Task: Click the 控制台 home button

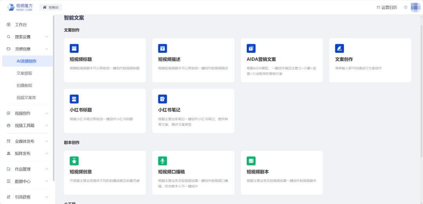Action: coord(51,7)
